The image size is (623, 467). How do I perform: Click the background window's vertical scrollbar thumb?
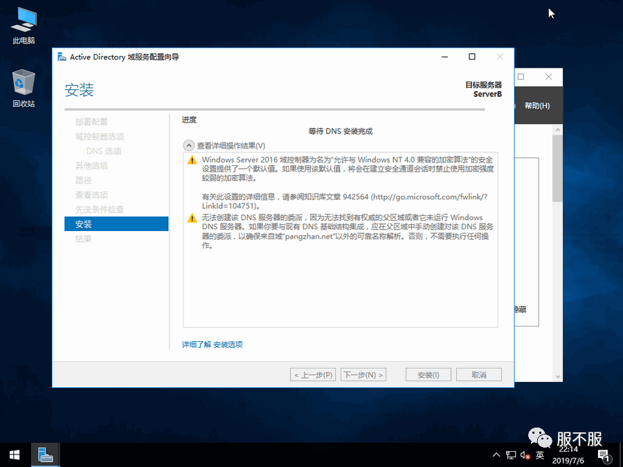[557, 168]
